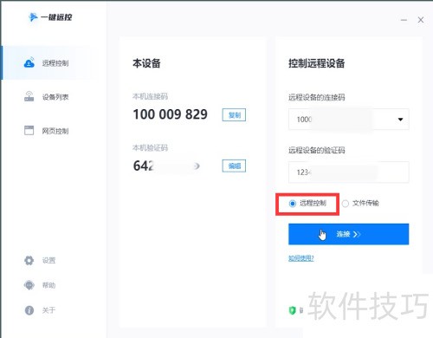
Task: Click the settings gear icon
Action: pos(29,260)
